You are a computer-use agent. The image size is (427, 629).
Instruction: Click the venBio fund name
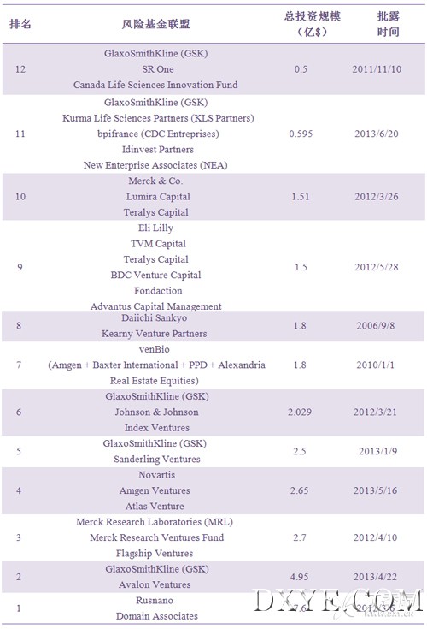[x=155, y=349]
